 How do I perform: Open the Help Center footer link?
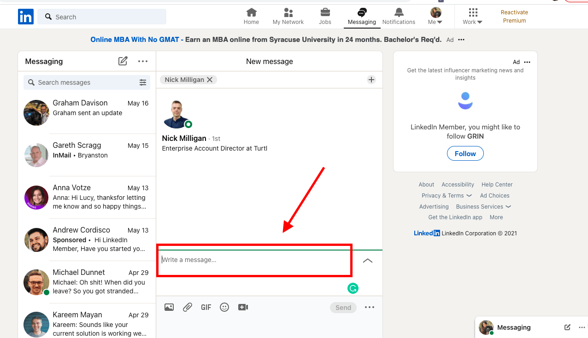pos(497,185)
